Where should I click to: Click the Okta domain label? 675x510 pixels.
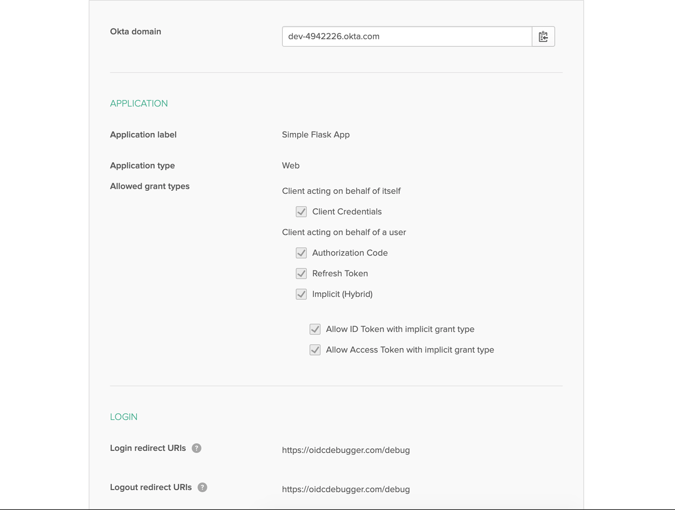coord(135,32)
